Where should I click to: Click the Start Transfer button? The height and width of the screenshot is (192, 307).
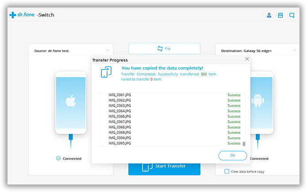[x=164, y=166]
